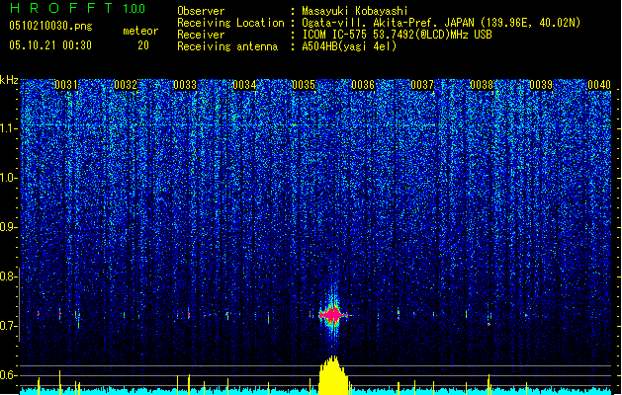Screen dimensions: 622x395
Task: Click the 0.9 frequency axis label
Action: point(9,227)
